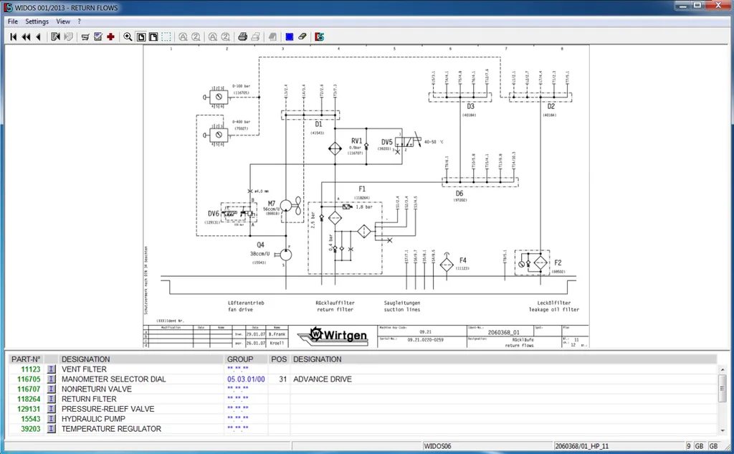Click the HYDRAULIC PUMP designation
The width and height of the screenshot is (734, 454).
(94, 419)
